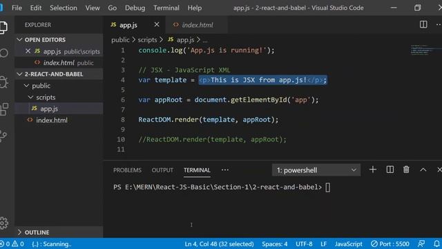442x249 pixels.
Task: Close app.js in Open Editors list
Action: coord(28,51)
